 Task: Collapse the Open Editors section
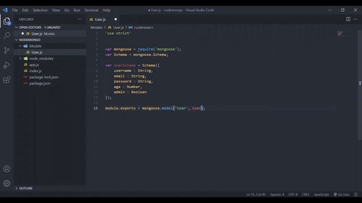tap(16, 28)
